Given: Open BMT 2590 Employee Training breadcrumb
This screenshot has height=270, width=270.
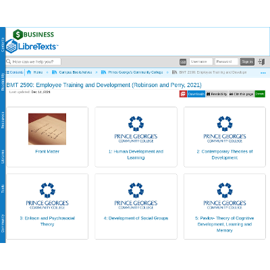Looking at the screenshot, I should pos(213,72).
